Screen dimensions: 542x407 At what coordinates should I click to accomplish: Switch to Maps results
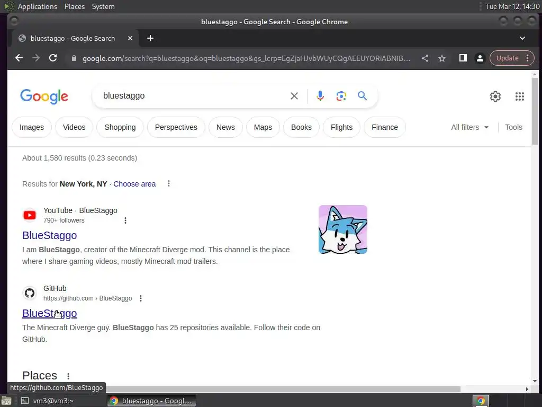pyautogui.click(x=263, y=127)
